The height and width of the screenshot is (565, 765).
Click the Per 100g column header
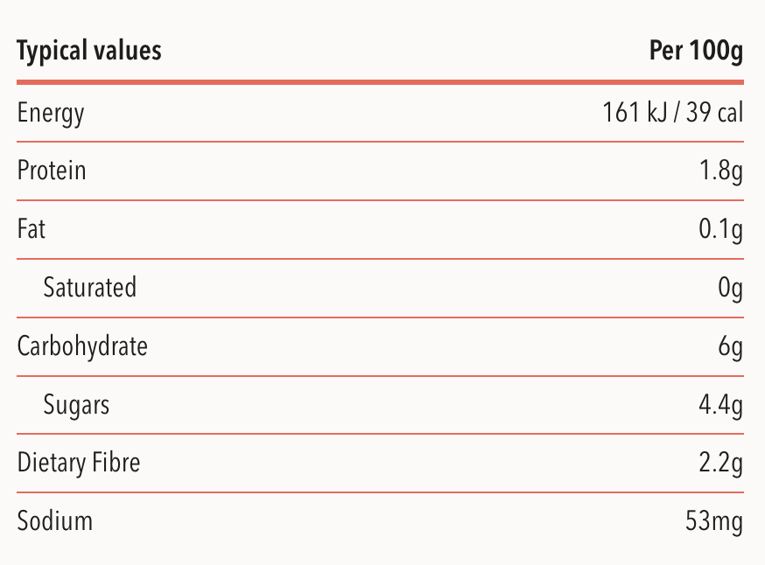tap(696, 52)
